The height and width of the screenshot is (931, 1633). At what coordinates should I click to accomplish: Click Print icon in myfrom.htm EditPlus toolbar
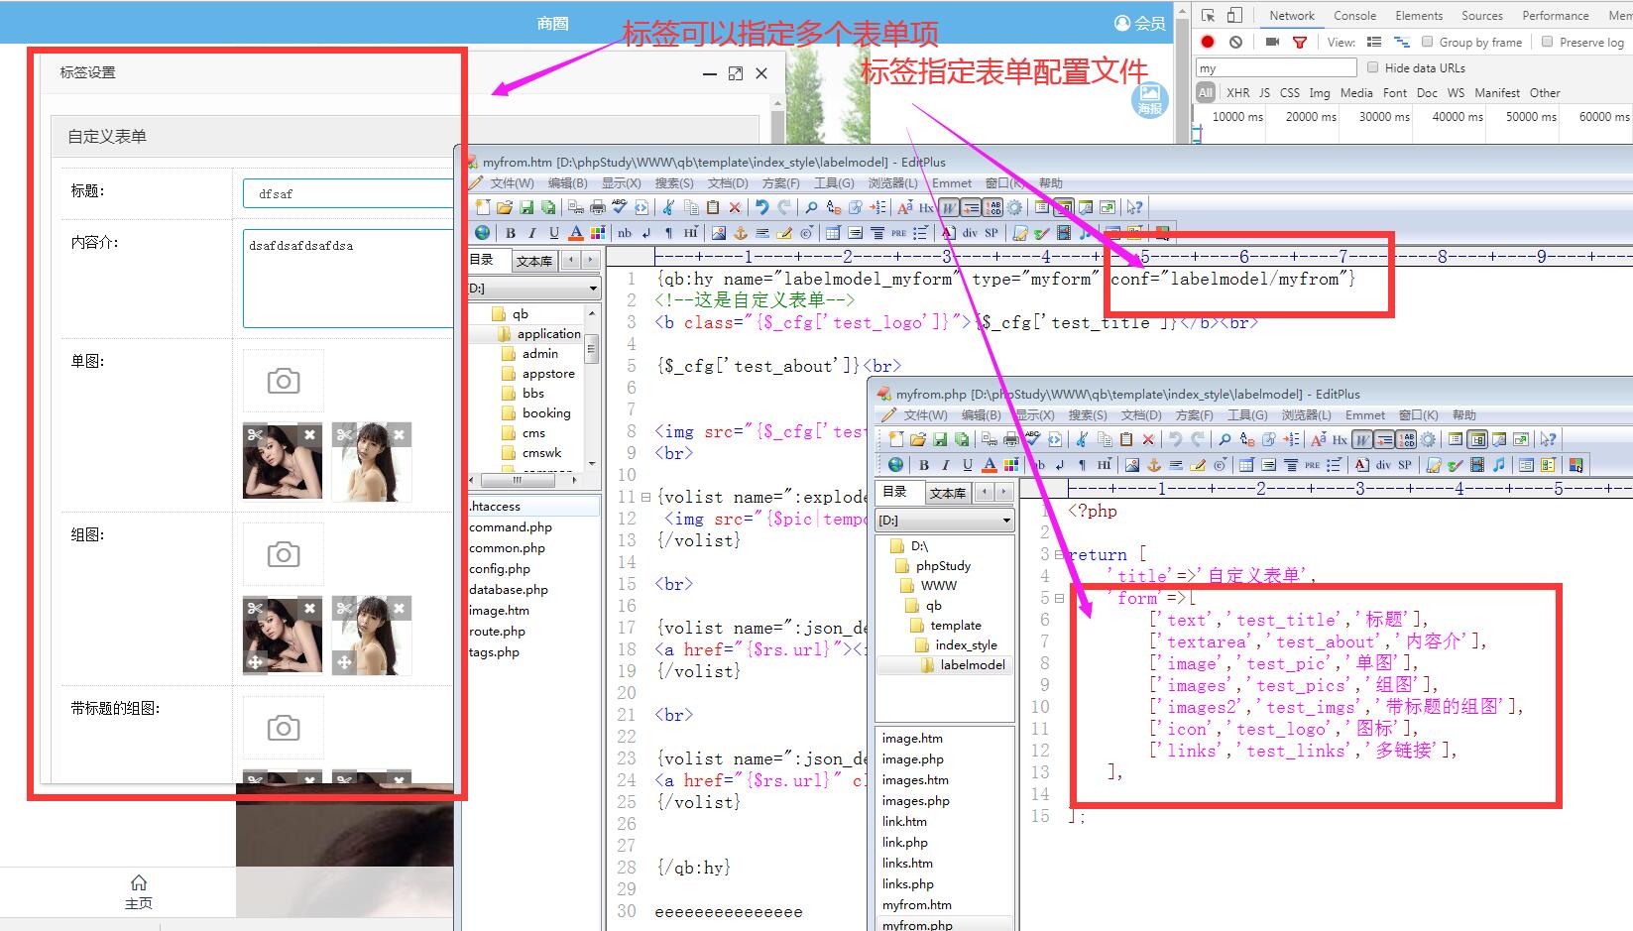[598, 207]
